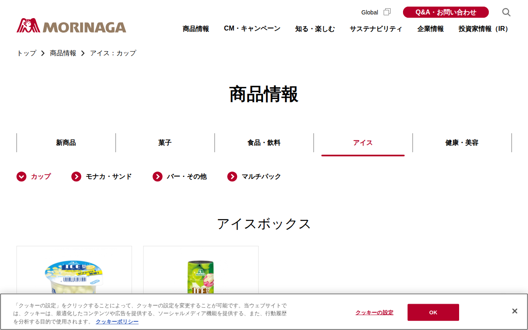Select the アイス tab
Viewport: 528px width, 330px height.
click(363, 143)
